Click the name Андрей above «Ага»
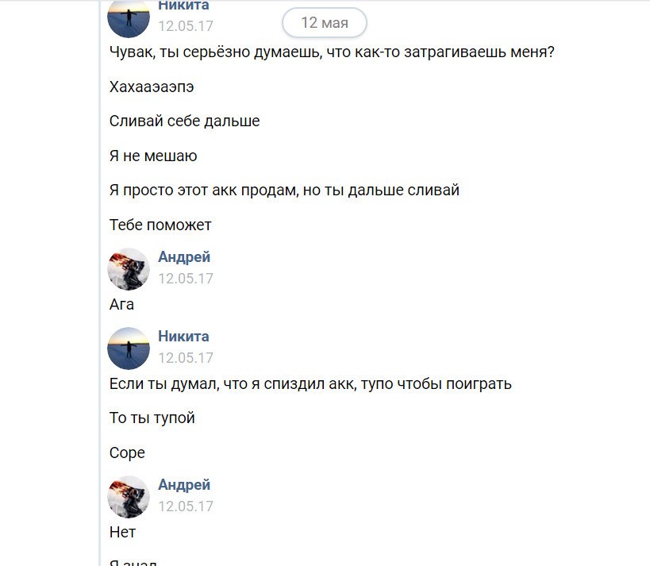The height and width of the screenshot is (566, 650). (x=184, y=257)
